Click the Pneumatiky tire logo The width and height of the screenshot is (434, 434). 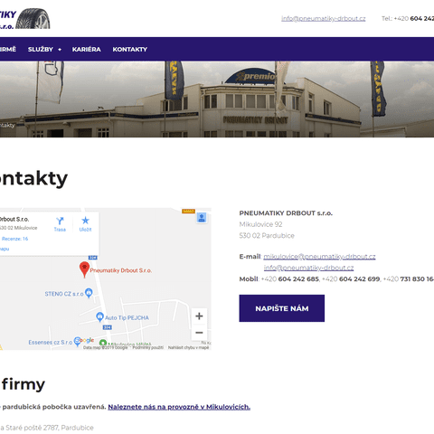click(25, 19)
